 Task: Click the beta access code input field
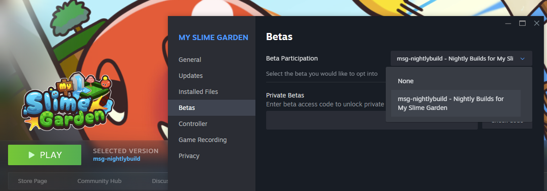coord(372,120)
